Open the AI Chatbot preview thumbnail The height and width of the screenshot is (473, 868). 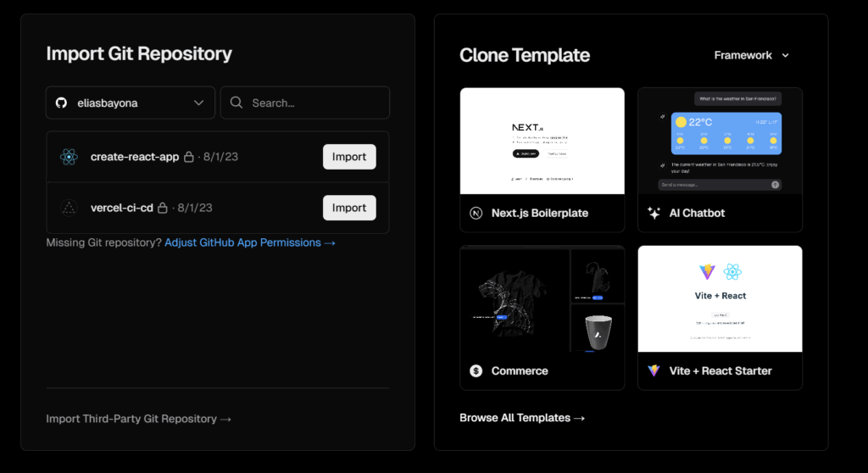(720, 142)
